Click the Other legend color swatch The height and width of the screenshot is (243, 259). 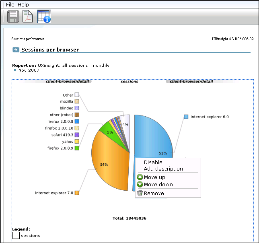click(x=77, y=95)
